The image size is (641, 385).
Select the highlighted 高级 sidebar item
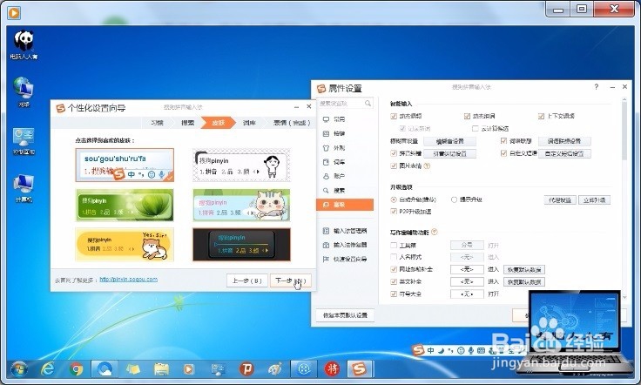[345, 205]
